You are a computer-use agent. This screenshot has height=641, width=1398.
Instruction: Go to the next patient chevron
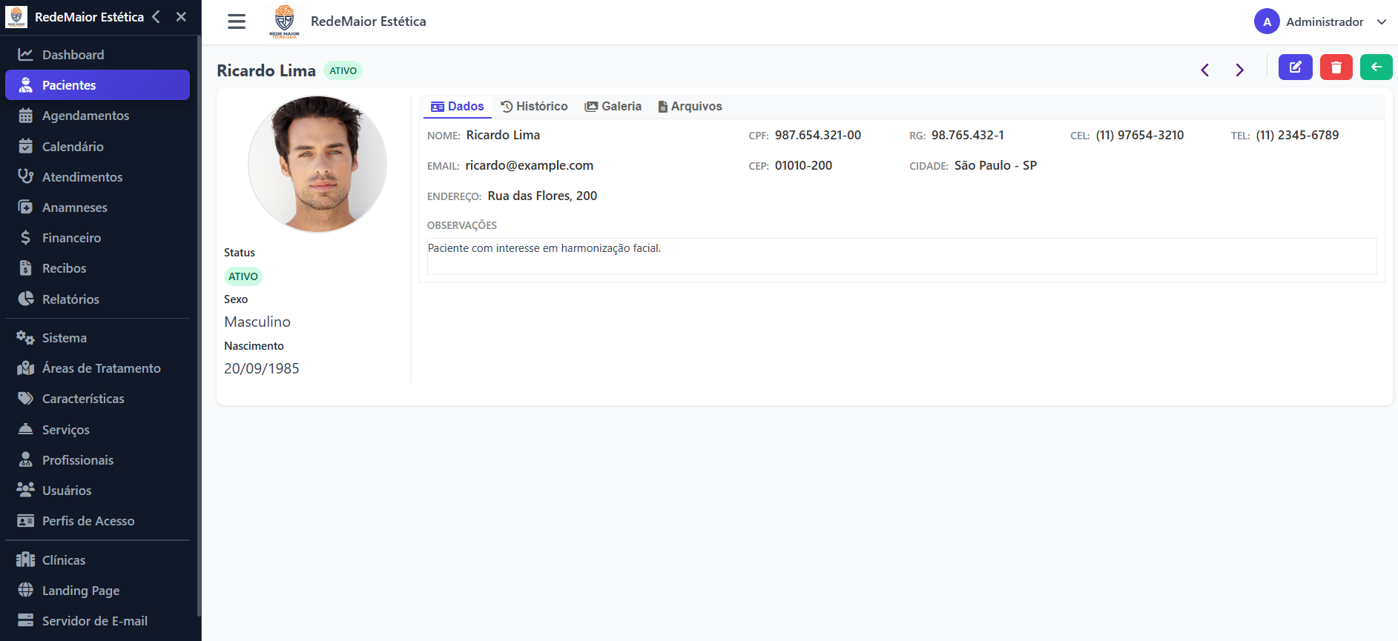pos(1239,70)
